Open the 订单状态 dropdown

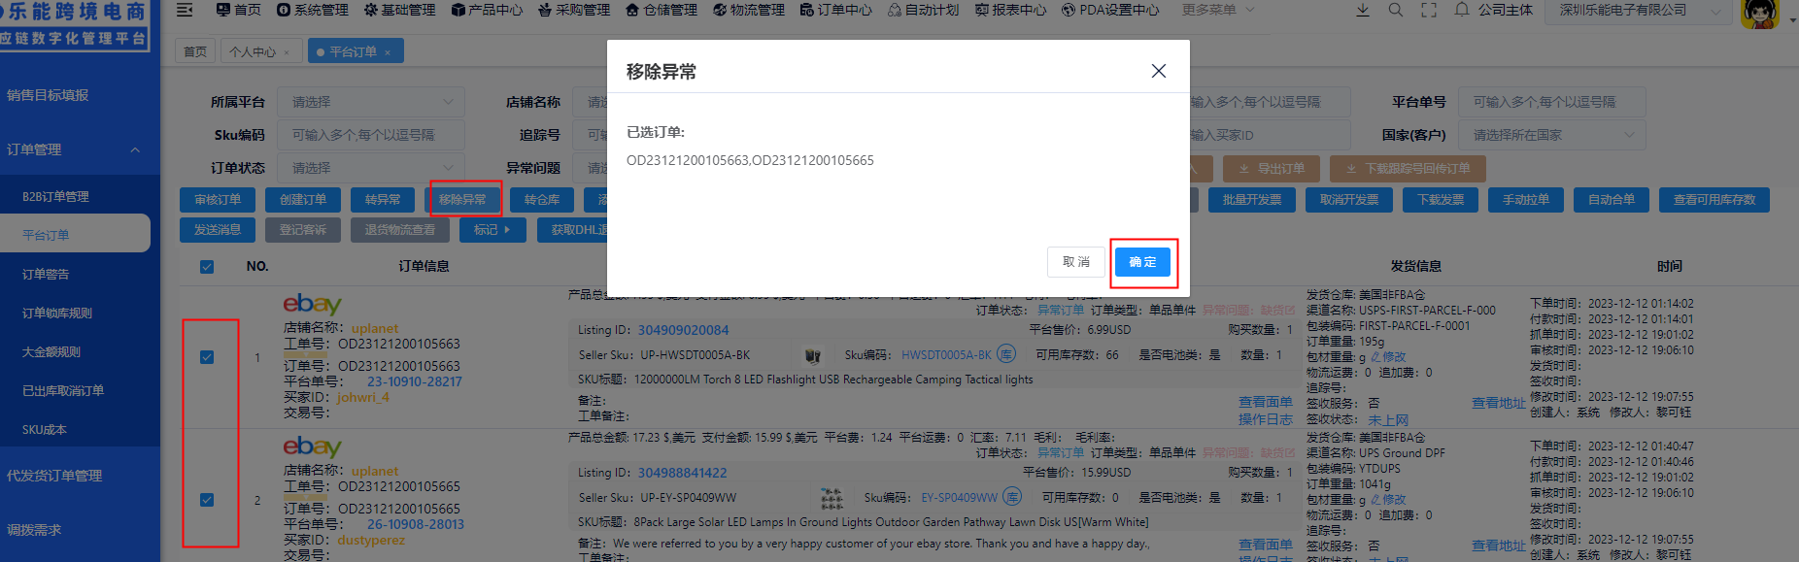[370, 168]
